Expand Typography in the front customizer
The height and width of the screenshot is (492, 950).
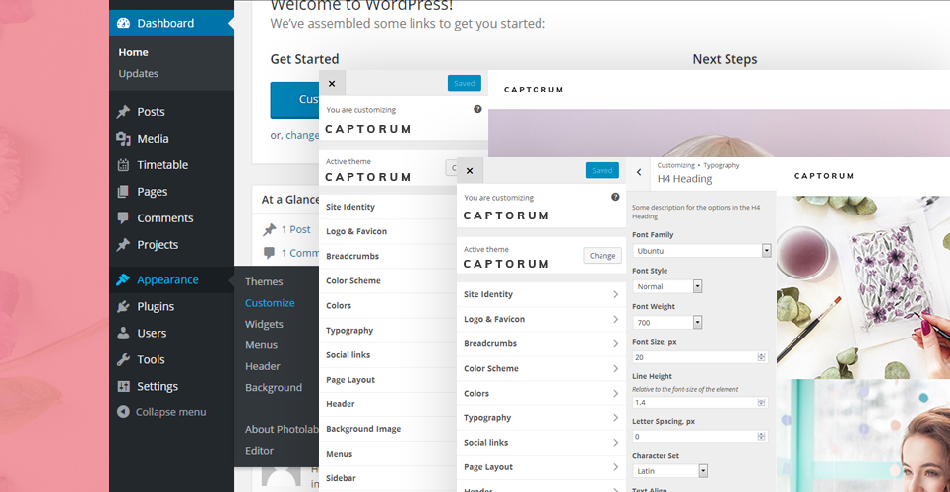click(541, 418)
